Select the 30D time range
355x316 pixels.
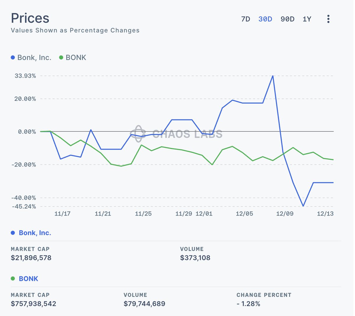pos(265,19)
